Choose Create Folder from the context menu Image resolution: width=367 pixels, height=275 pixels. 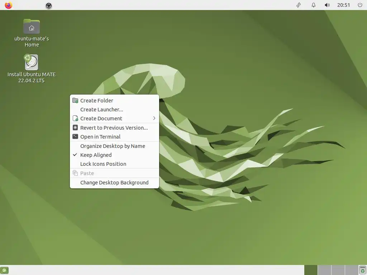coord(114,101)
